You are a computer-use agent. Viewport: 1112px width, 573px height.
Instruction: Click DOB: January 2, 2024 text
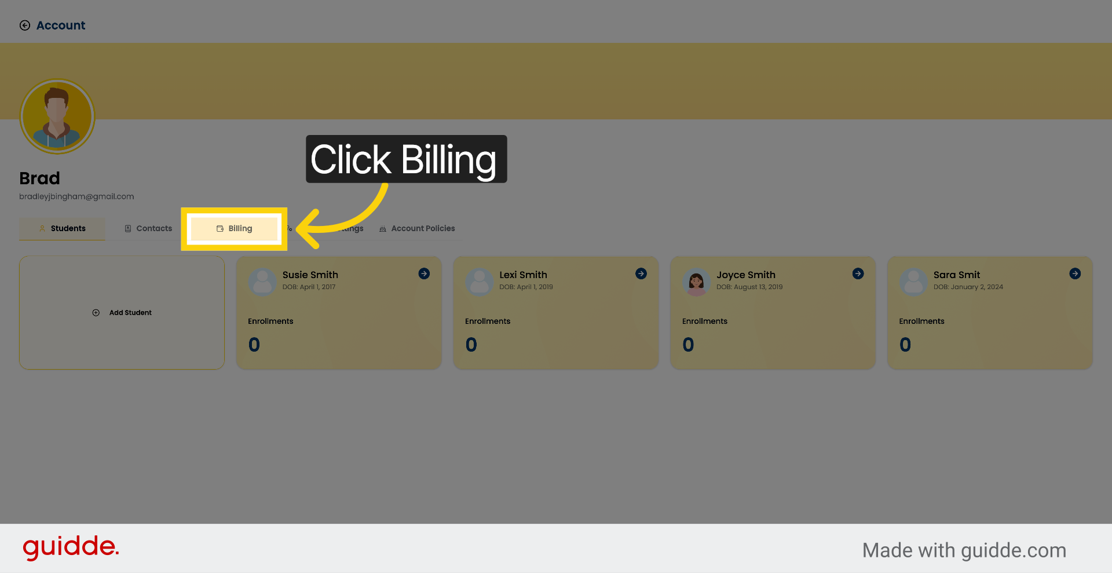click(968, 287)
